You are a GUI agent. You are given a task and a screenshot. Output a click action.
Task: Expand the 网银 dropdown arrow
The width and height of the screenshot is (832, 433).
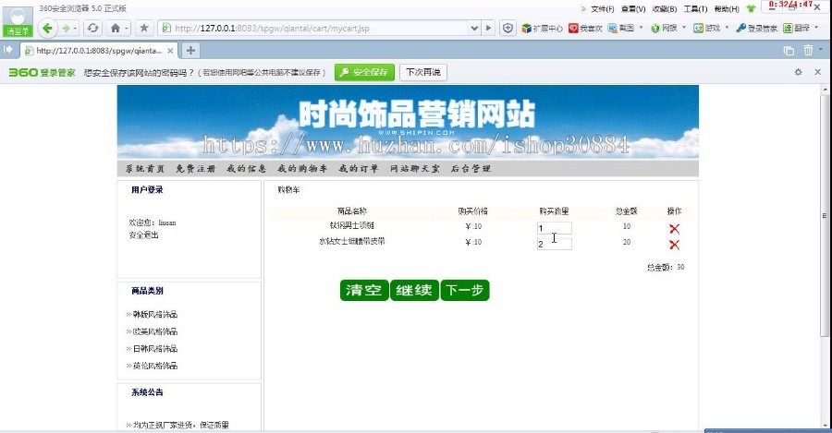click(684, 27)
